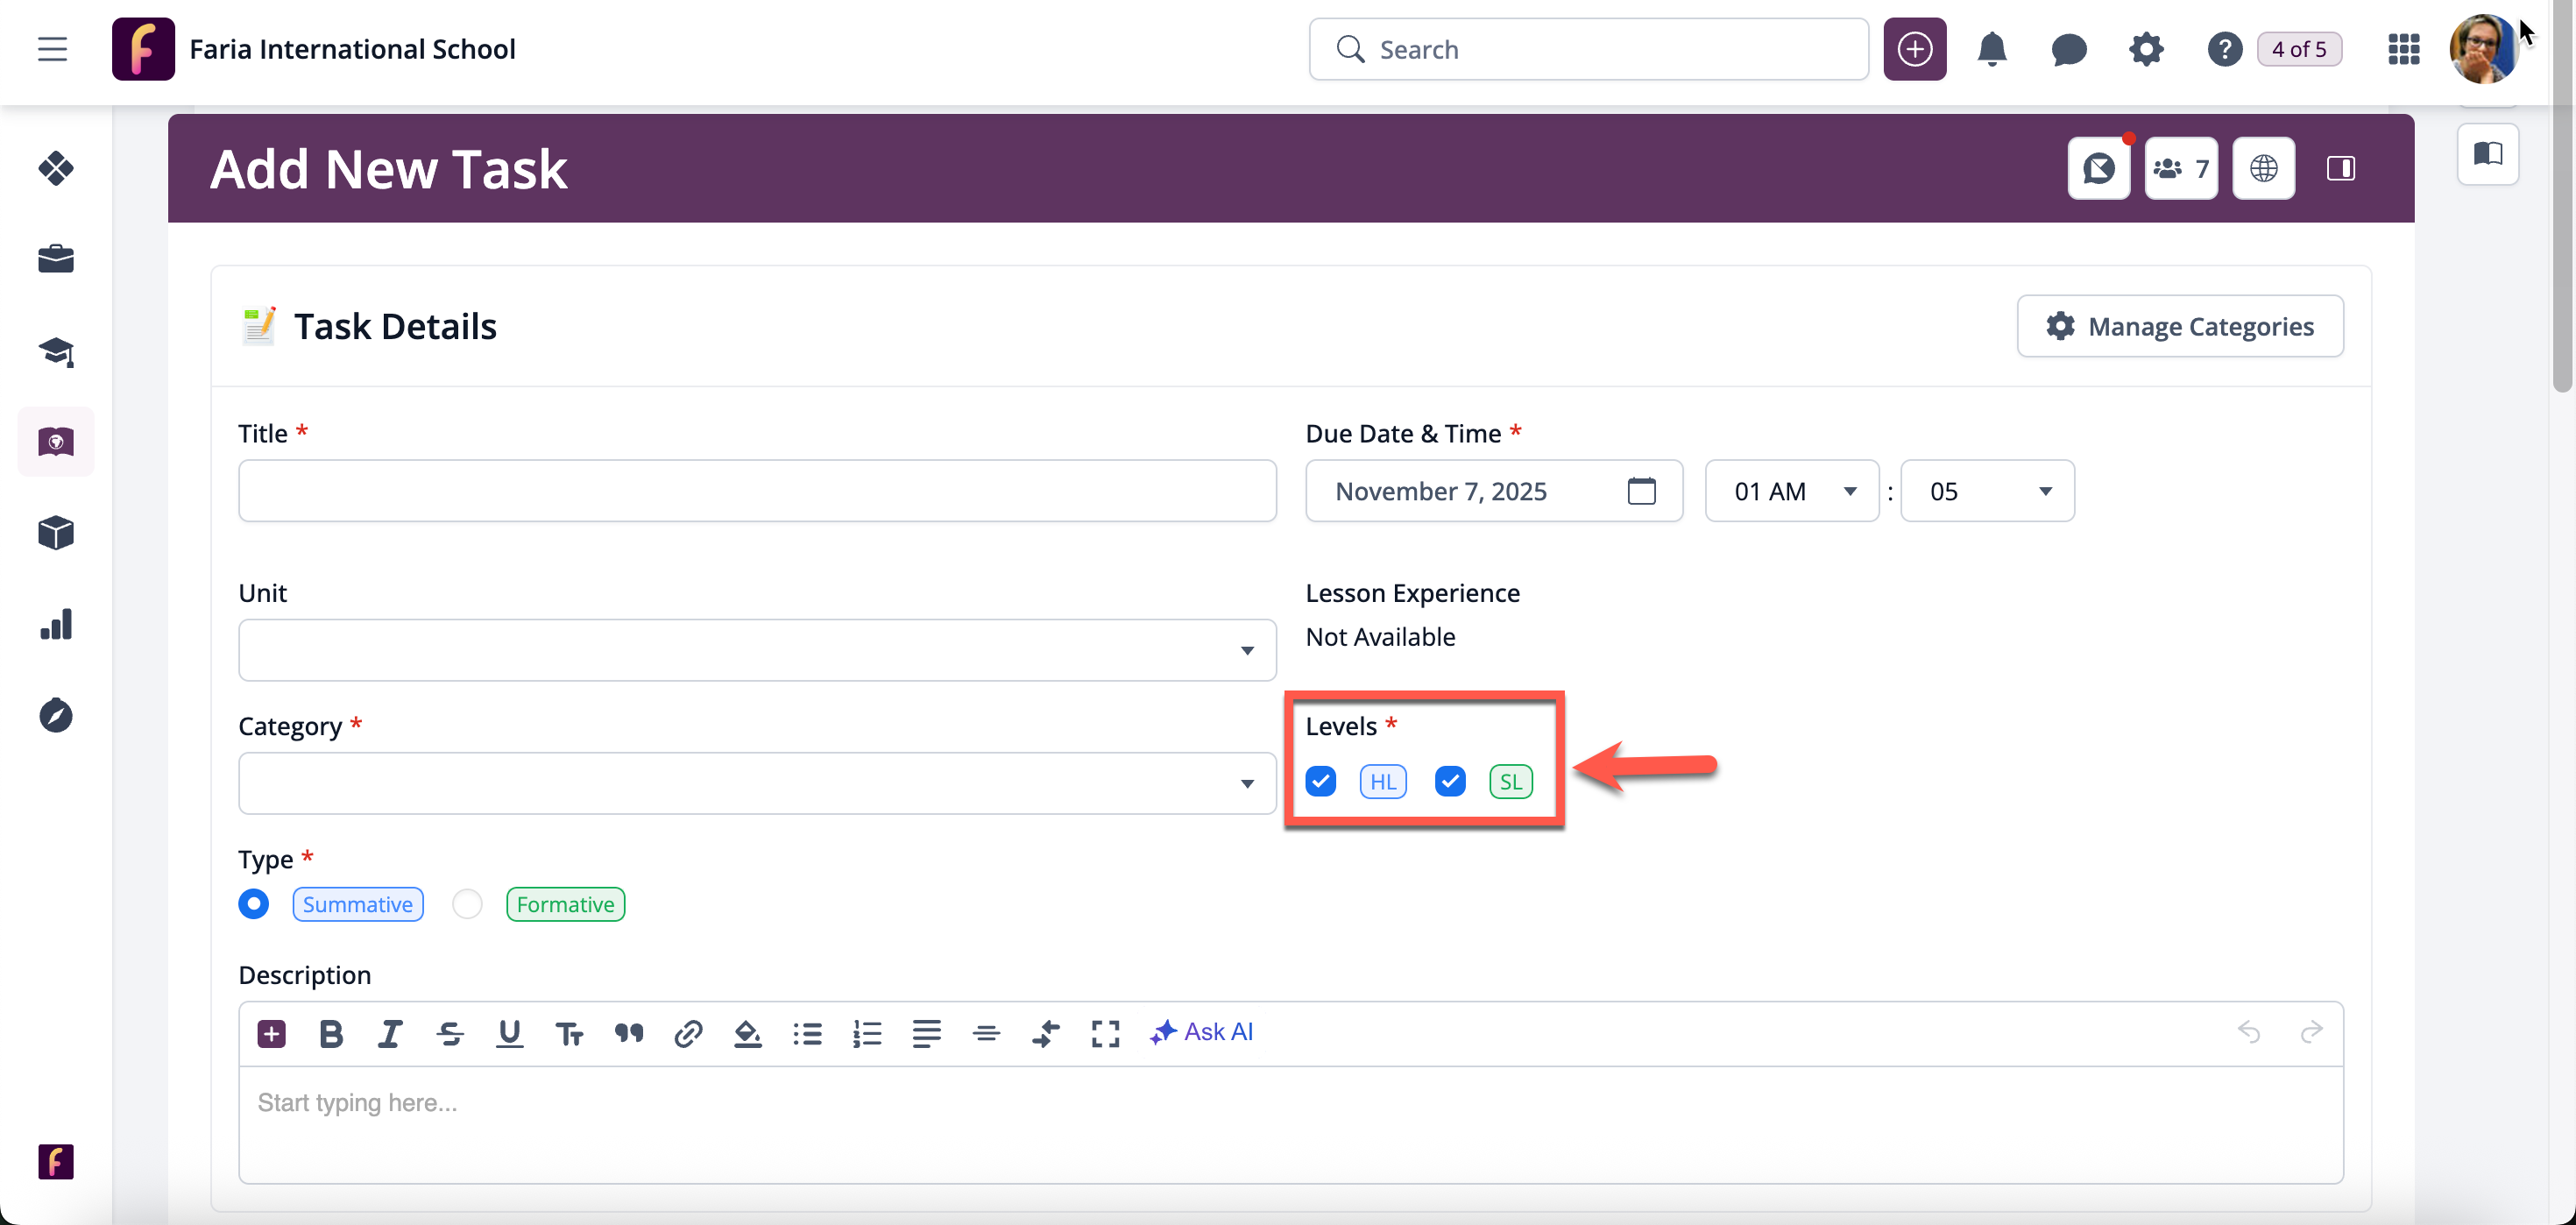Open the apps grid launcher
The width and height of the screenshot is (2576, 1225).
point(2403,49)
